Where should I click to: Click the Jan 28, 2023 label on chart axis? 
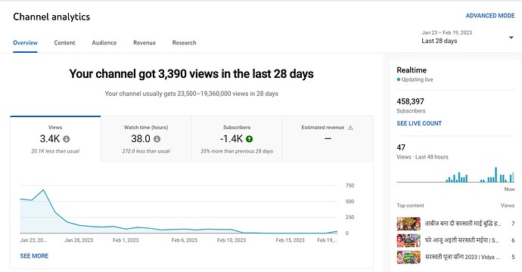[79, 240]
